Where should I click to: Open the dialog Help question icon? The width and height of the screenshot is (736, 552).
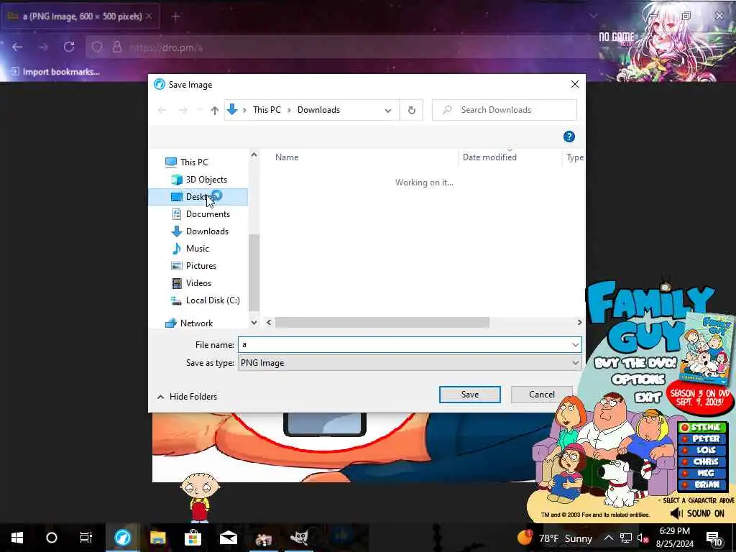pos(569,137)
